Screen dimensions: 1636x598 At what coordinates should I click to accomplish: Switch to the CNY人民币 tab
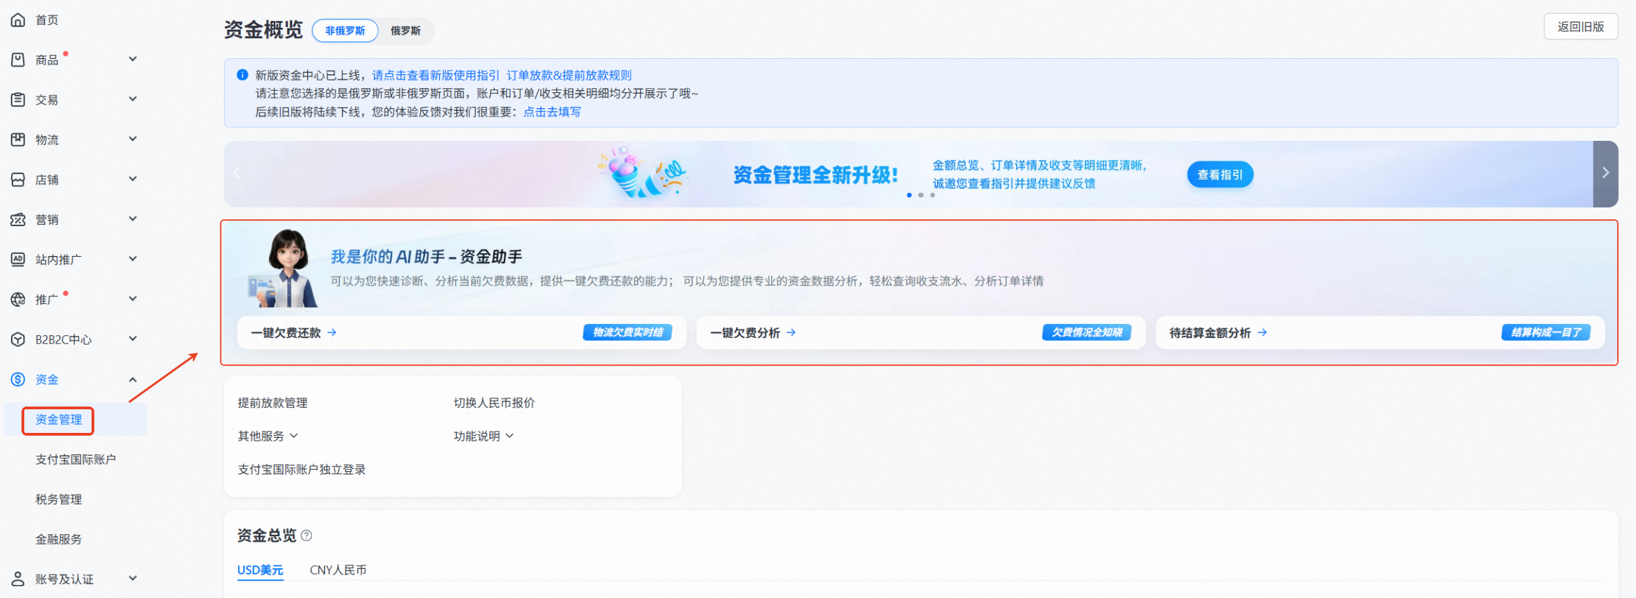pyautogui.click(x=338, y=570)
